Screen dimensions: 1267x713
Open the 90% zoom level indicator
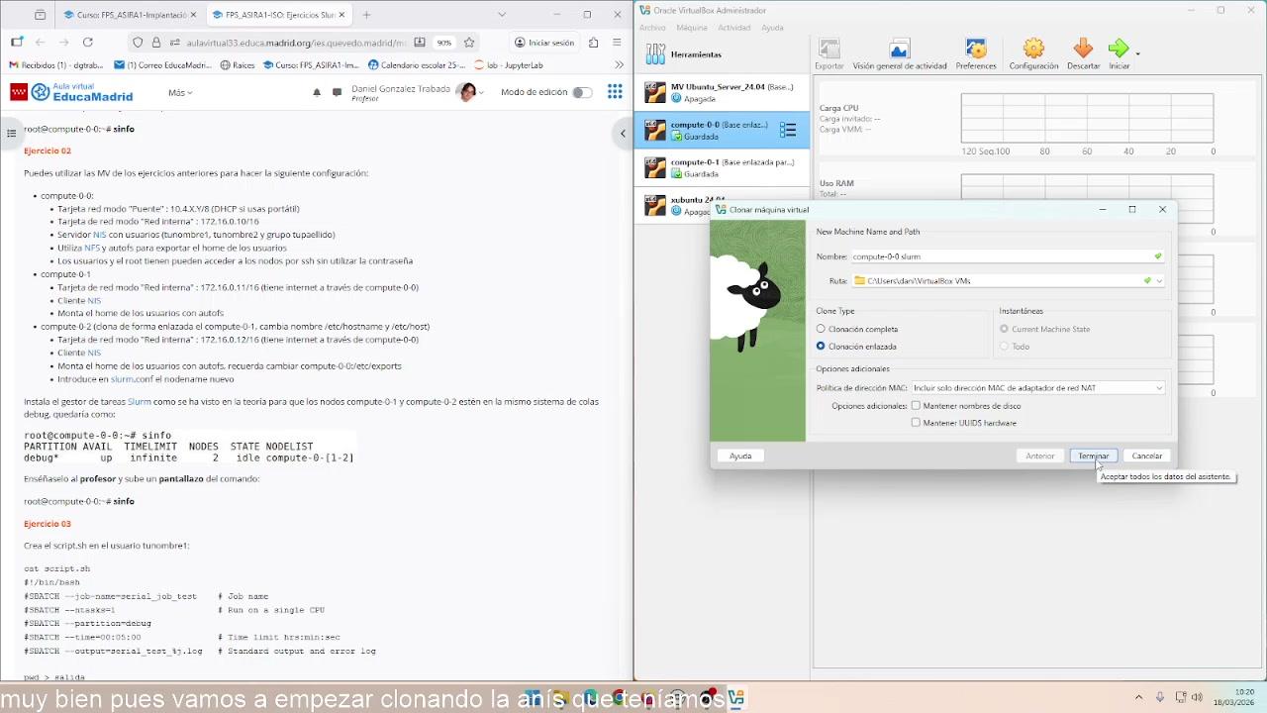click(444, 43)
